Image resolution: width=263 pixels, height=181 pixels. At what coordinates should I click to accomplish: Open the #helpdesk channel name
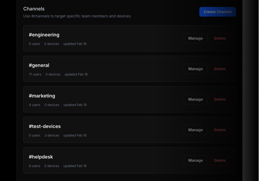[41, 157]
